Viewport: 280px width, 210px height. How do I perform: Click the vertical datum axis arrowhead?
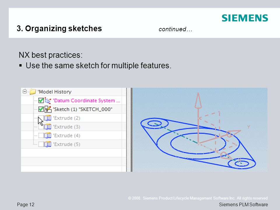tap(198, 100)
